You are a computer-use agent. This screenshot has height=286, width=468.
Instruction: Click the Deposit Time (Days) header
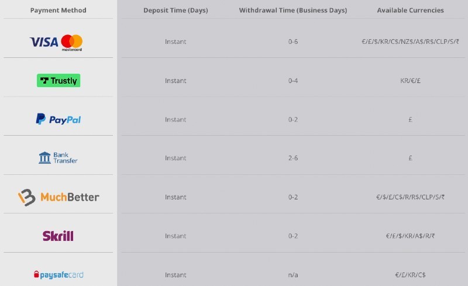(175, 10)
